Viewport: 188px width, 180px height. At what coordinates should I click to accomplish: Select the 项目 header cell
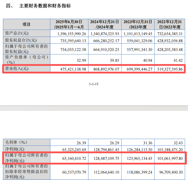(x=26, y=24)
